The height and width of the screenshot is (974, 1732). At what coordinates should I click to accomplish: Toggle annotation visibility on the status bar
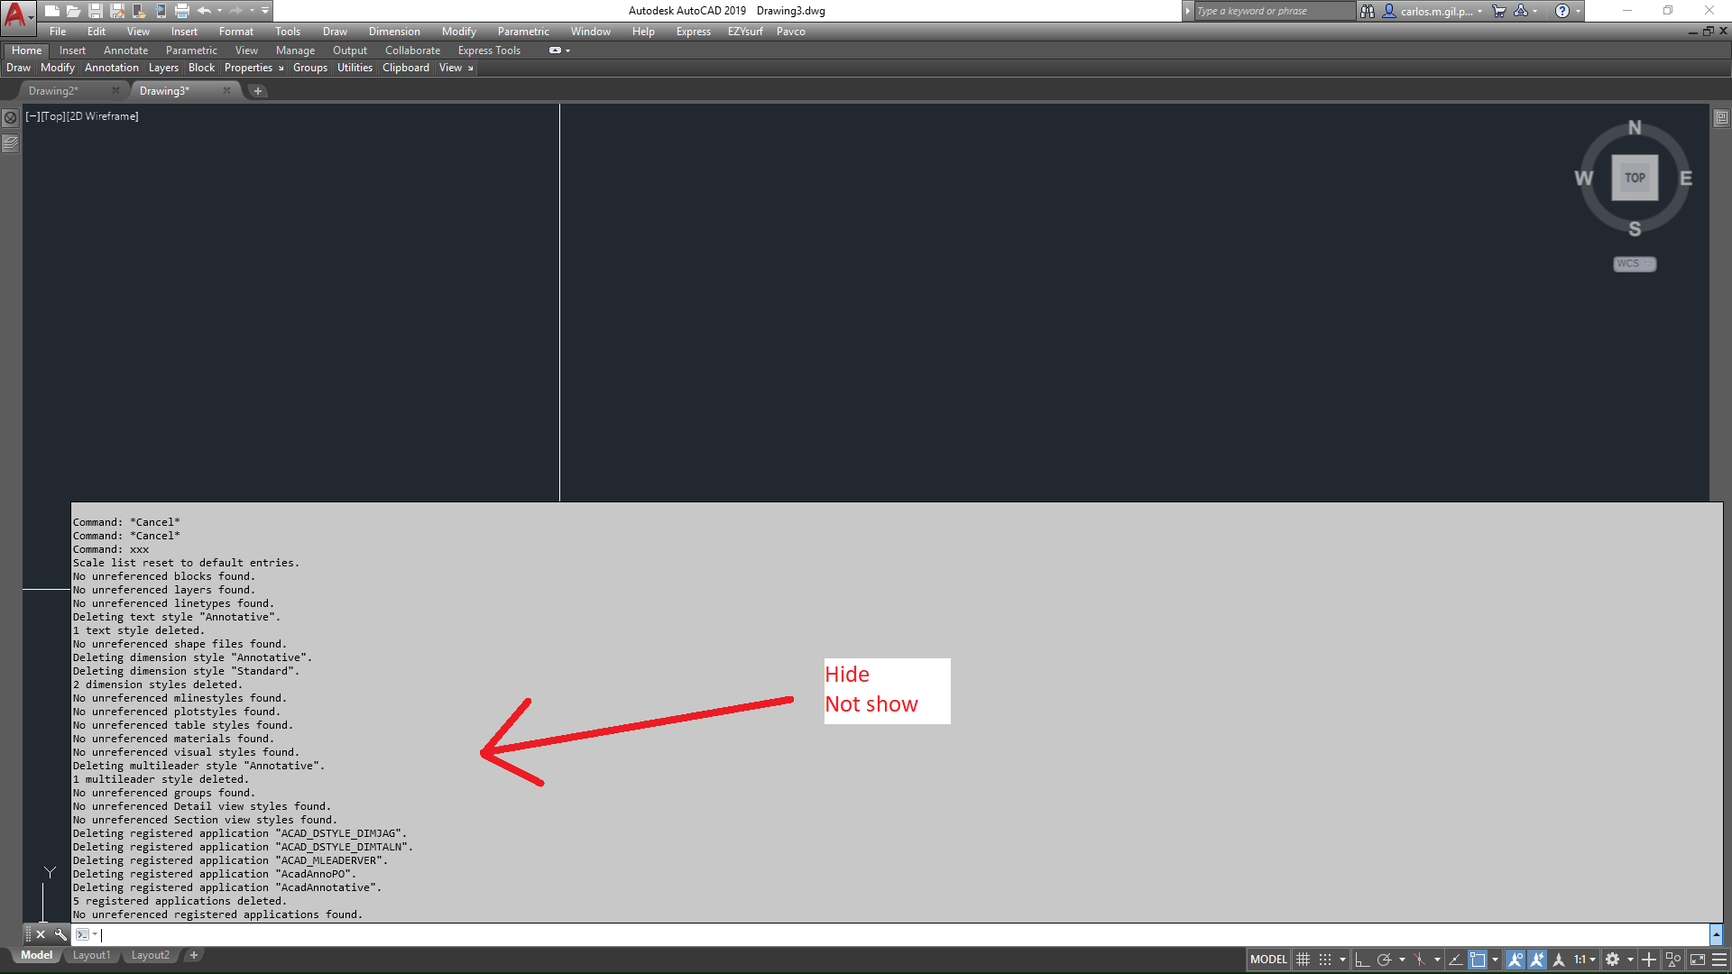click(1515, 960)
